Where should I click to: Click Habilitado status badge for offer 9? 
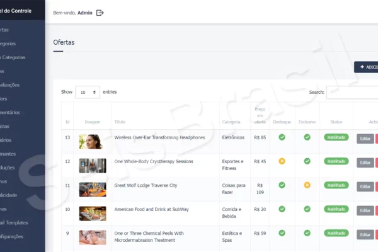pos(336,233)
